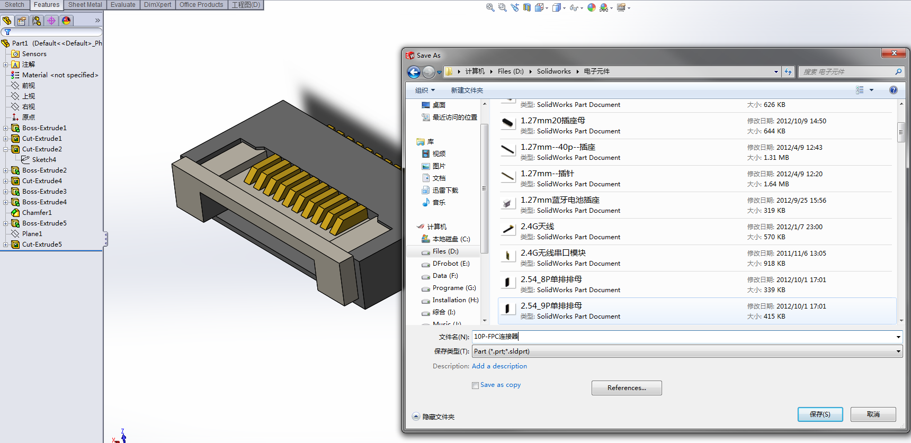Open the Office Products tab

pos(201,5)
